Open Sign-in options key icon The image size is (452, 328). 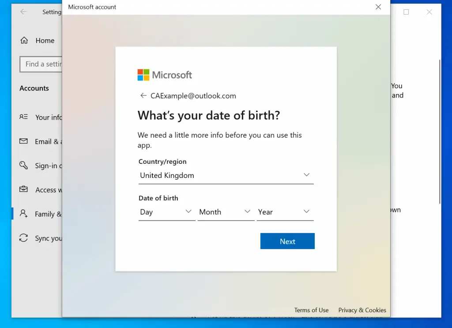pos(24,166)
